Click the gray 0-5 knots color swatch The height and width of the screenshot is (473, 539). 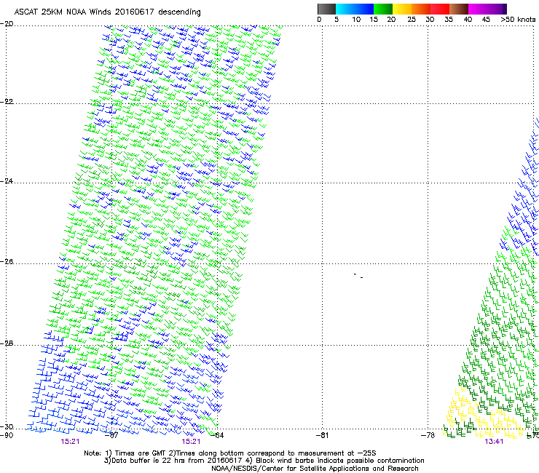(326, 9)
